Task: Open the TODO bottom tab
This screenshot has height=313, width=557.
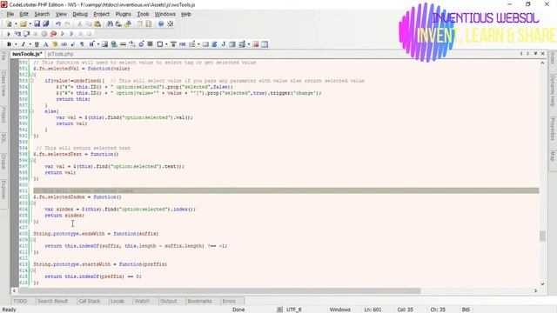Action: point(20,301)
